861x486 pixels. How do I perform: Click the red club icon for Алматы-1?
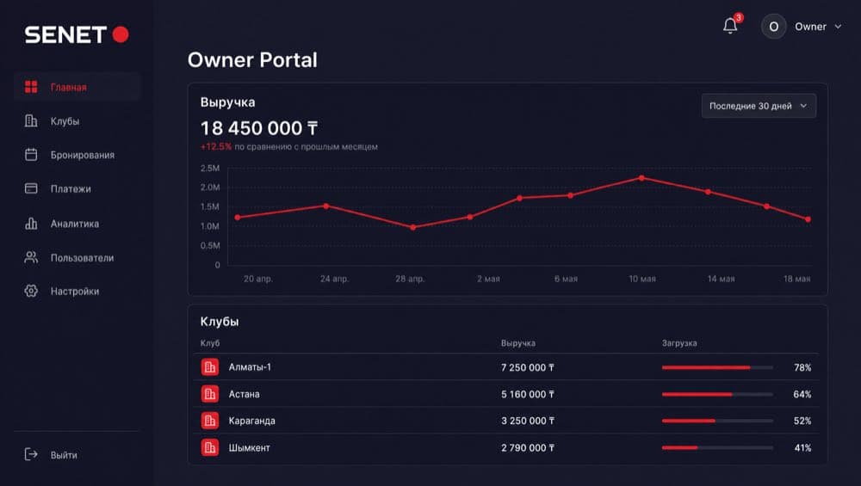pyautogui.click(x=210, y=367)
